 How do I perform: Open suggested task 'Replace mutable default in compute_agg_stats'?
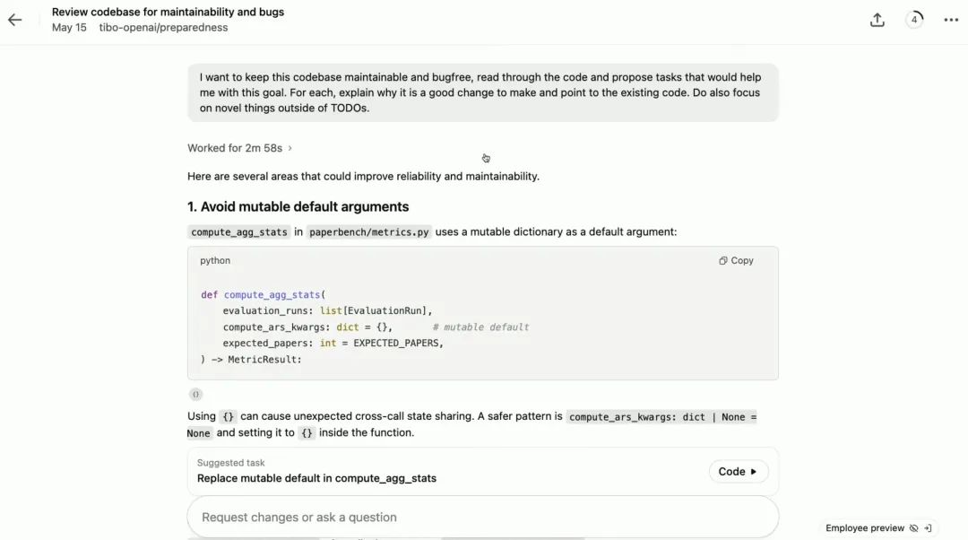pyautogui.click(x=738, y=472)
